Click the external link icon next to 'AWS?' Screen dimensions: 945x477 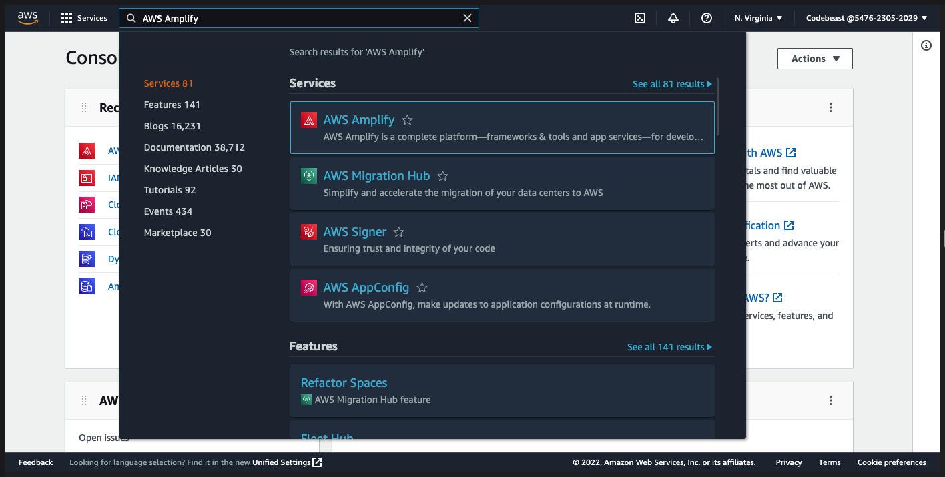pos(777,298)
